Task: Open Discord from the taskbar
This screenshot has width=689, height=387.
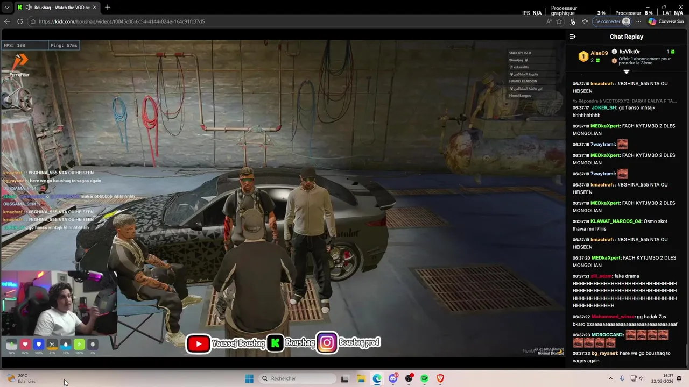Action: pos(393,378)
